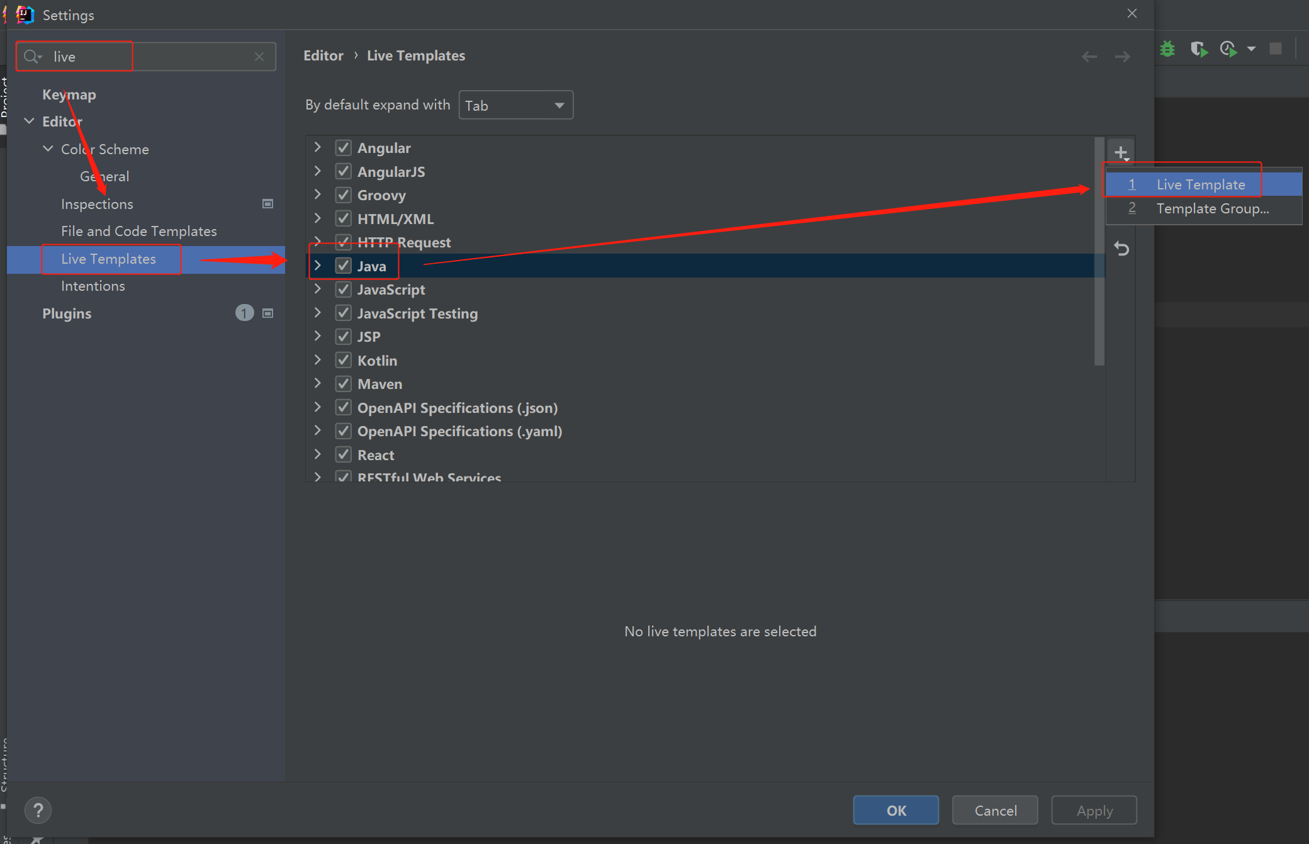Toggle the Kotlin group checkbox
Image resolution: width=1309 pixels, height=844 pixels.
(343, 361)
